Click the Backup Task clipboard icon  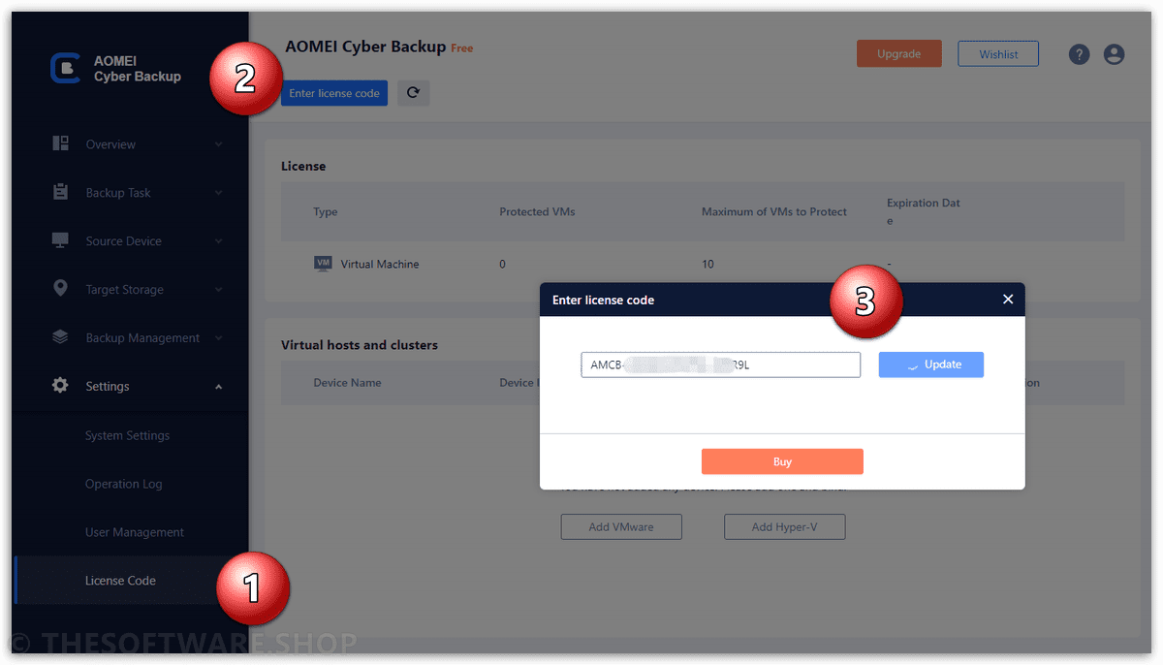point(60,192)
